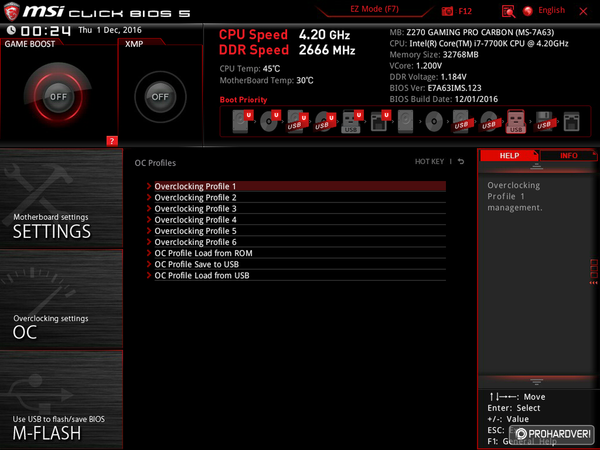
Task: Click the MSI dragon logo
Action: point(11,11)
